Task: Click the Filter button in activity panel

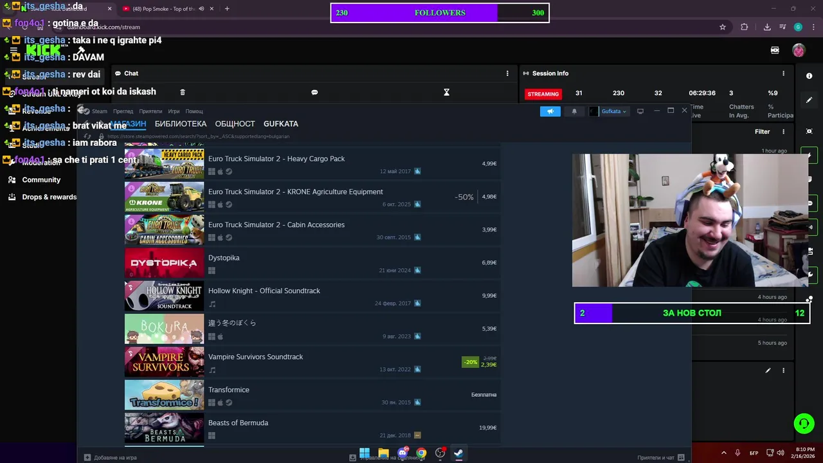Action: (x=762, y=132)
